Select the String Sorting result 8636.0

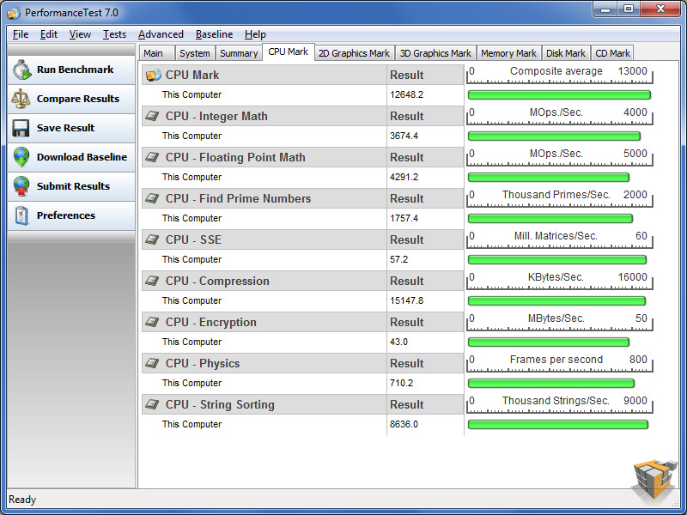[404, 424]
